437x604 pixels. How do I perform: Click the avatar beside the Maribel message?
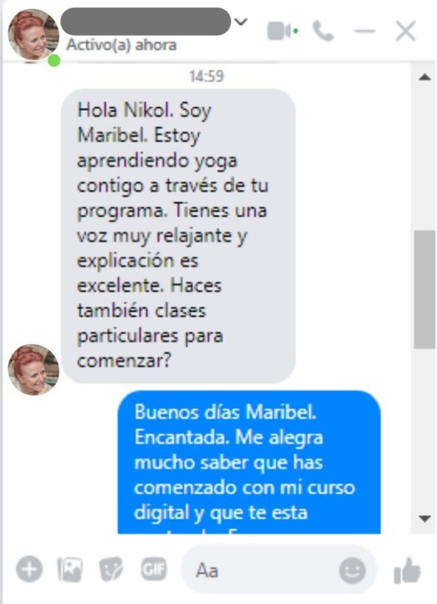point(34,369)
